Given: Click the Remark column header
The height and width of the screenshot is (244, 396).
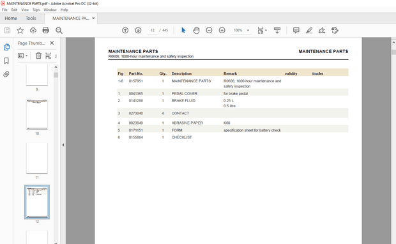Looking at the screenshot, I should pos(230,73).
